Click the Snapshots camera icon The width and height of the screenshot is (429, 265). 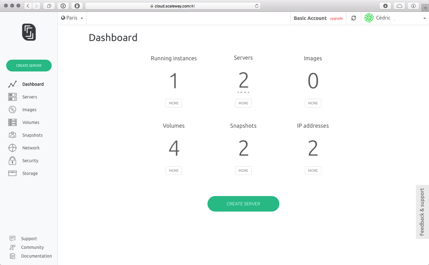12,135
